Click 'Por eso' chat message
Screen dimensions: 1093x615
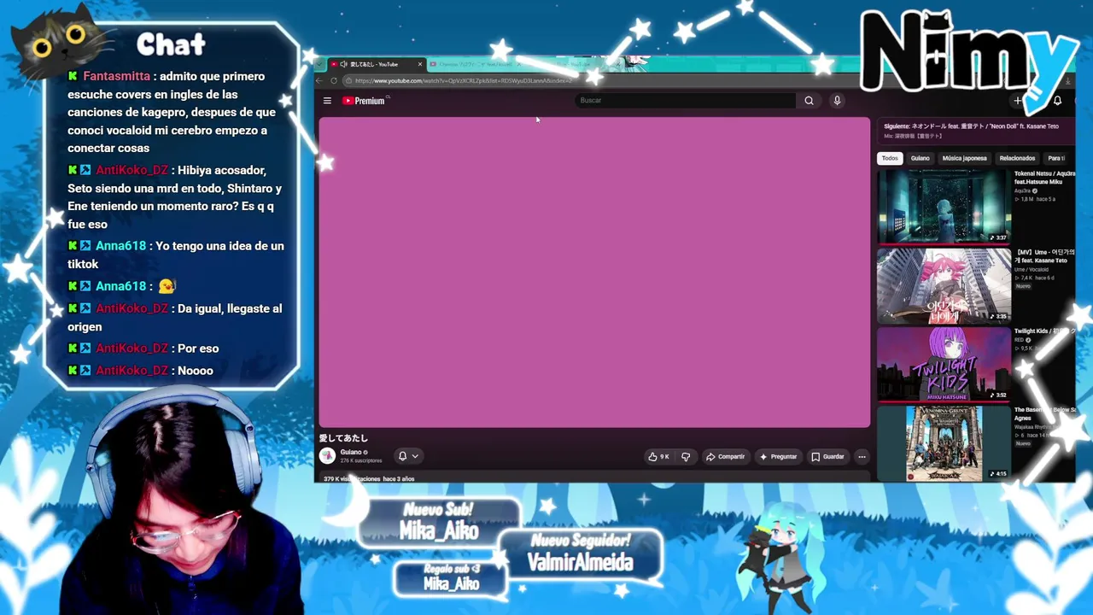(x=198, y=348)
